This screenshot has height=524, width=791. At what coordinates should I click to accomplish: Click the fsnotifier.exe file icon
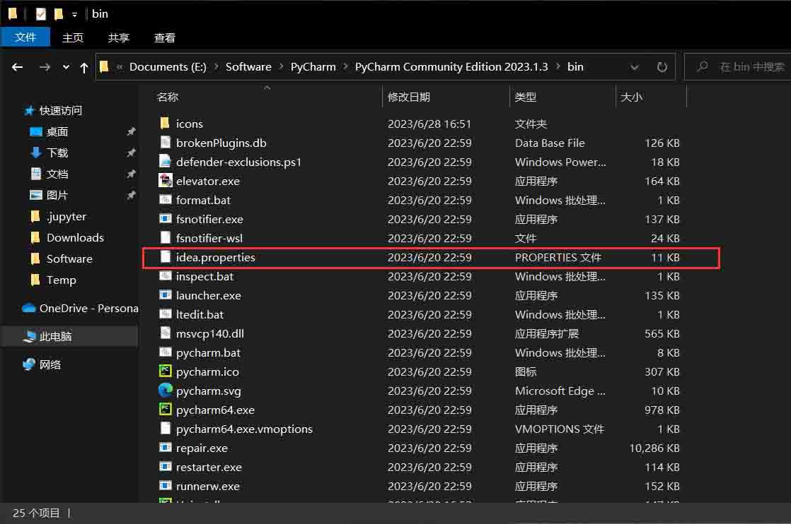pos(165,219)
